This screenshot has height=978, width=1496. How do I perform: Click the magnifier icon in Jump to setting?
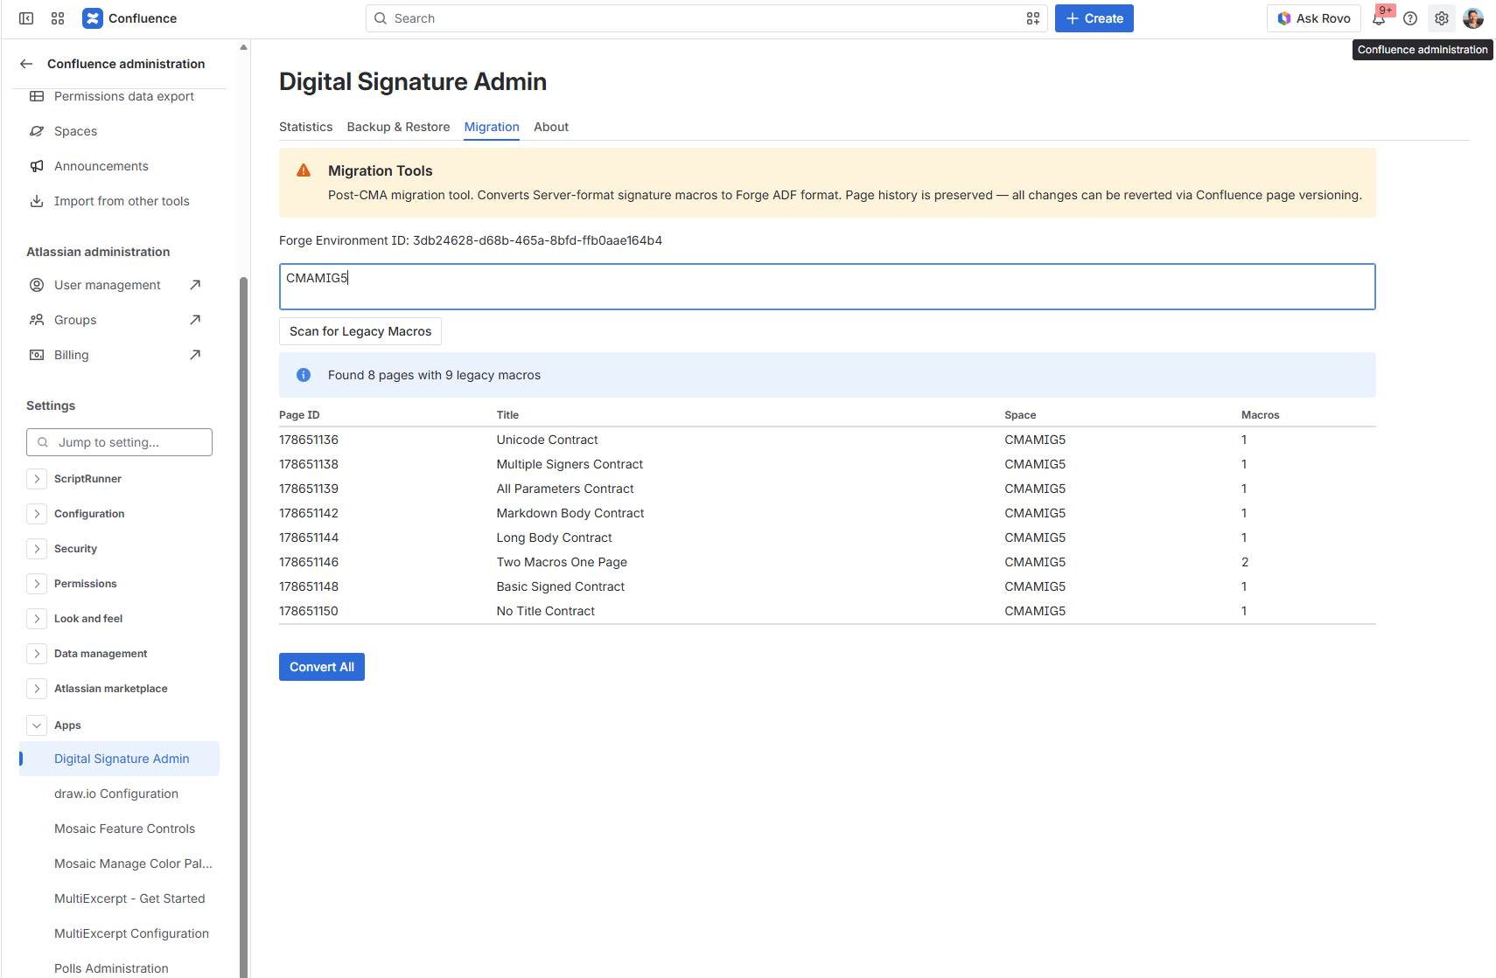[43, 442]
